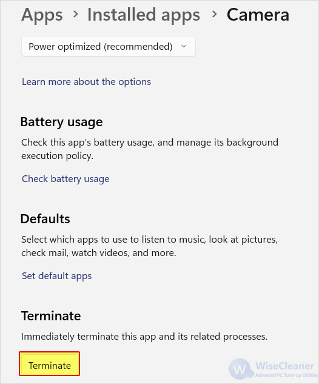This screenshot has width=319, height=384.
Task: Go back to the Apps breadcrumb
Action: [42, 15]
